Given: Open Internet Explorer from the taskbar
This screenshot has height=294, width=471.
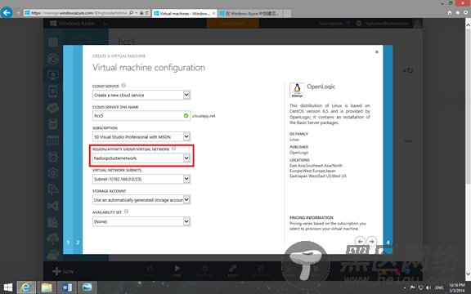Looking at the screenshot, I should pyautogui.click(x=26, y=287).
